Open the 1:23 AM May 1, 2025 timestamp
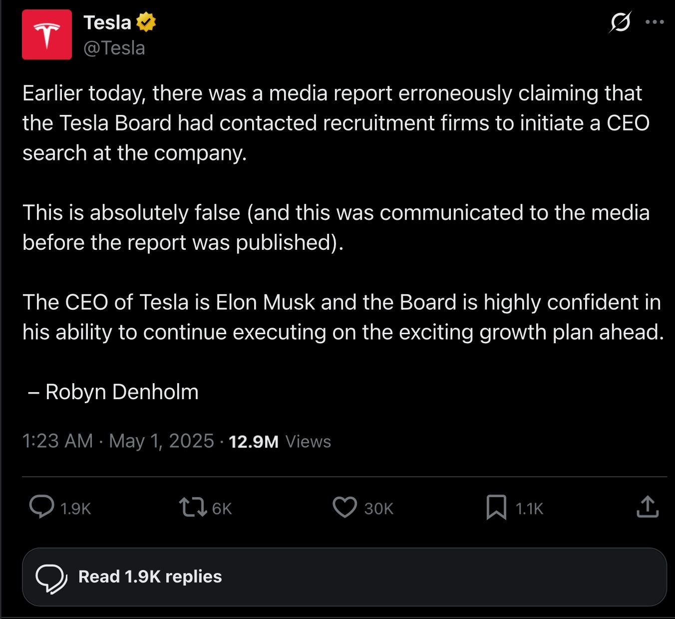This screenshot has height=619, width=675. click(118, 441)
